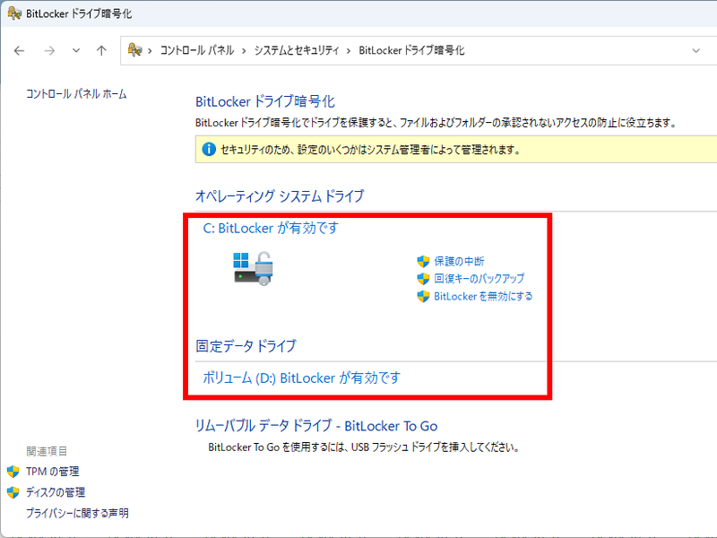Choose 保護の中断 link
Image resolution: width=717 pixels, height=538 pixels.
(459, 261)
